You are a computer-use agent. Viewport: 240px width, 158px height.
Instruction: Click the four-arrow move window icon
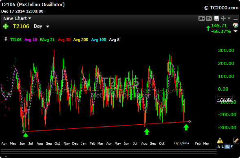[223, 18]
